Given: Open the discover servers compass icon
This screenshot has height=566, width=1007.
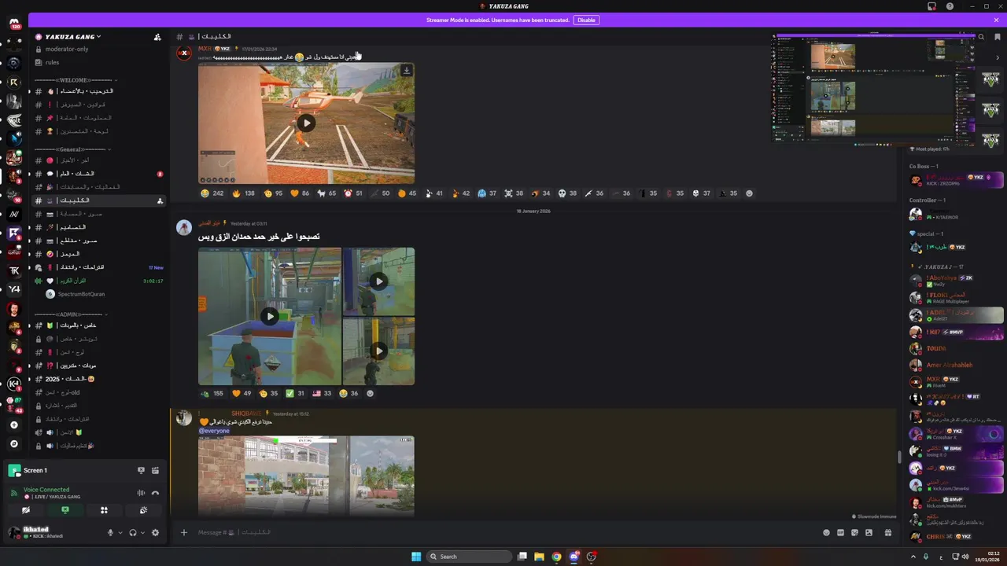Looking at the screenshot, I should click(x=14, y=444).
